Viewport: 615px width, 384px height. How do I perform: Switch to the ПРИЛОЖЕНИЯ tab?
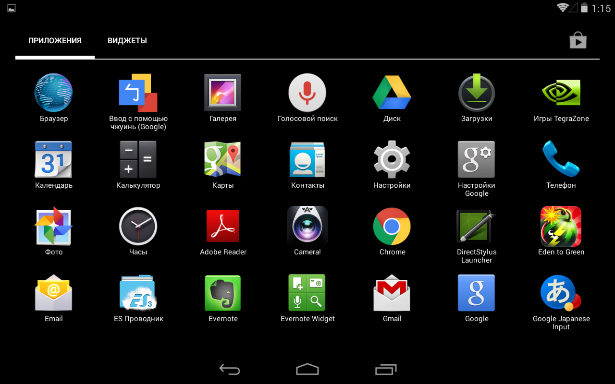55,41
